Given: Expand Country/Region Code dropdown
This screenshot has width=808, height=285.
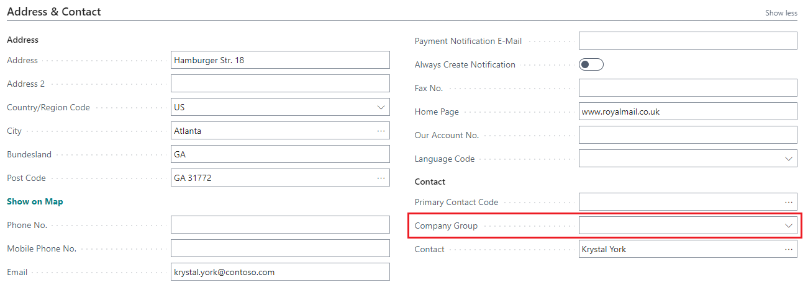Looking at the screenshot, I should click(x=381, y=107).
